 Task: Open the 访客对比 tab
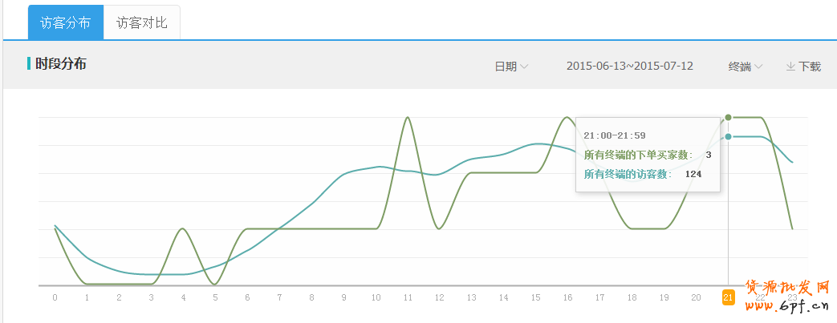(142, 22)
